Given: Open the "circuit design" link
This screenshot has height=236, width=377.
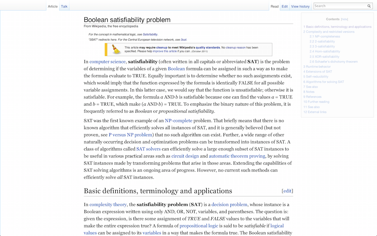Looking at the screenshot, I should coord(185,156).
